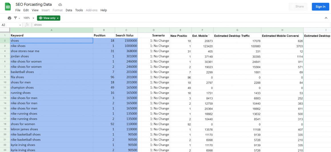Collapse the header with the up chevron

point(326,18)
